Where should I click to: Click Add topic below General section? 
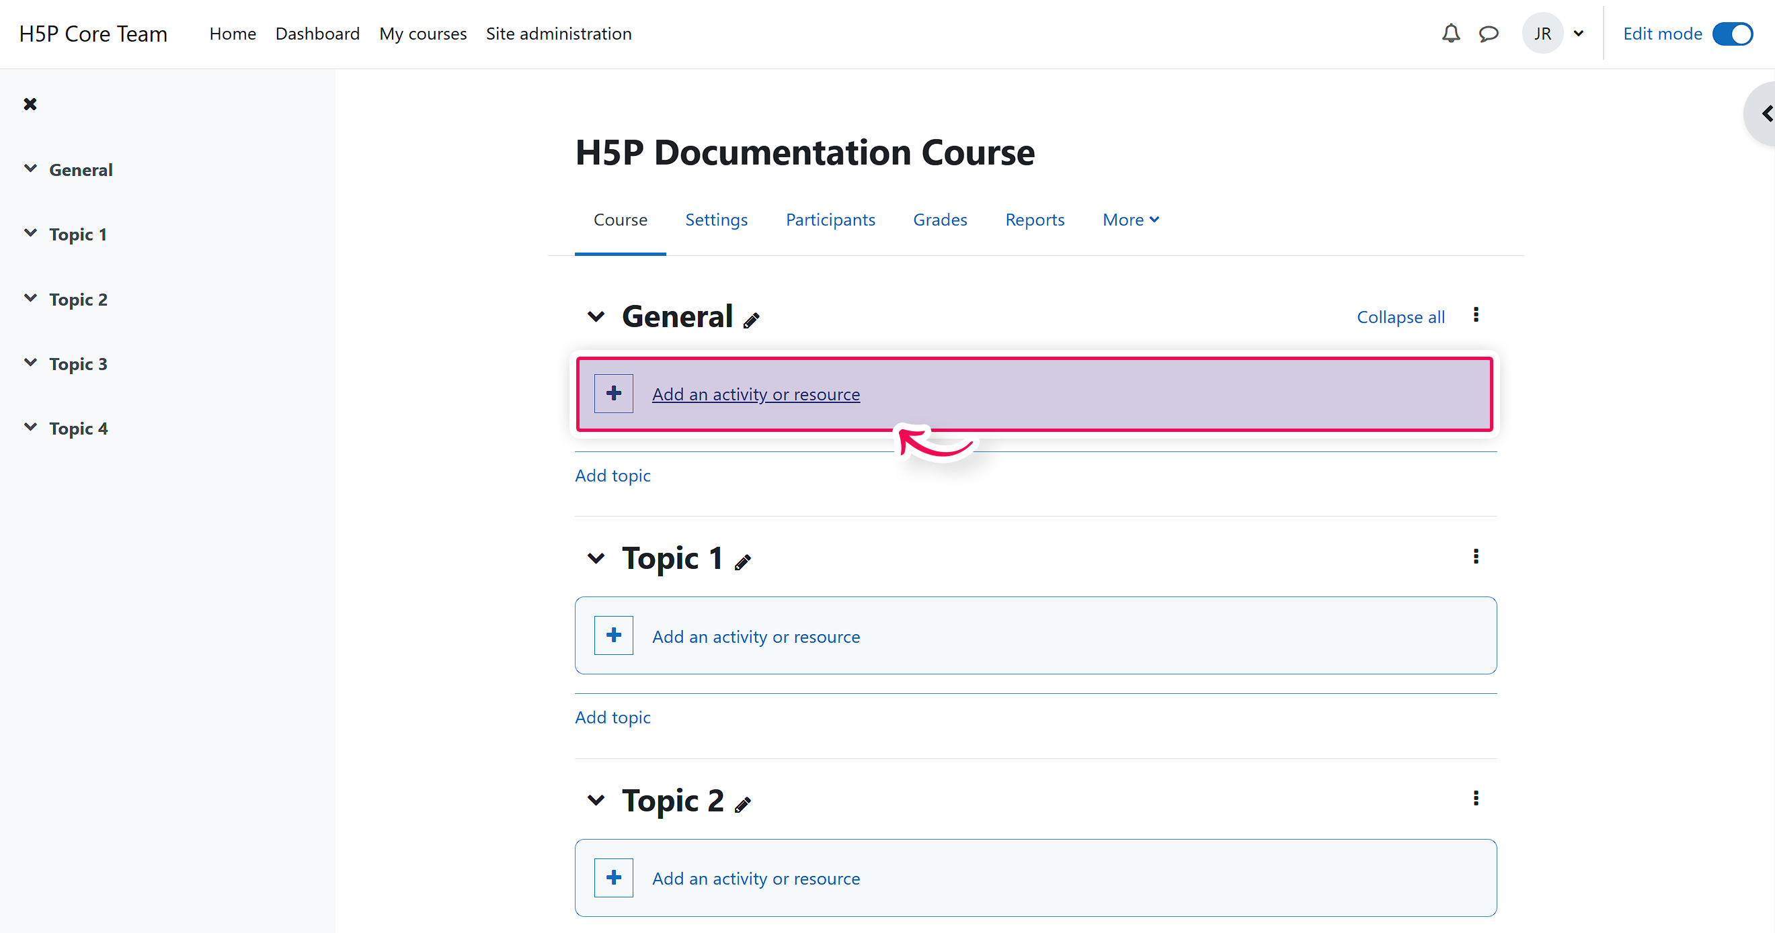613,475
